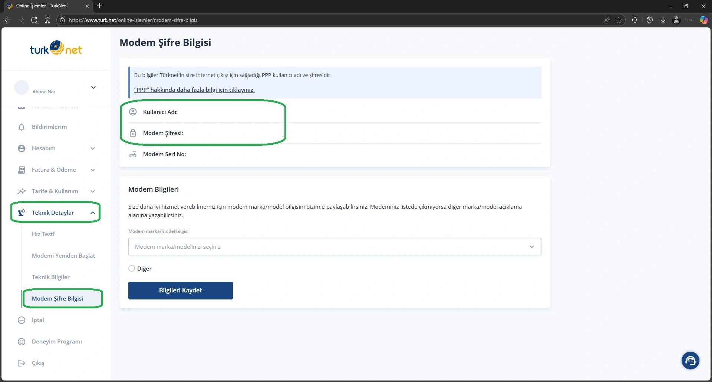The image size is (712, 382).
Task: Click the Modem Şifresi label
Action: (163, 133)
